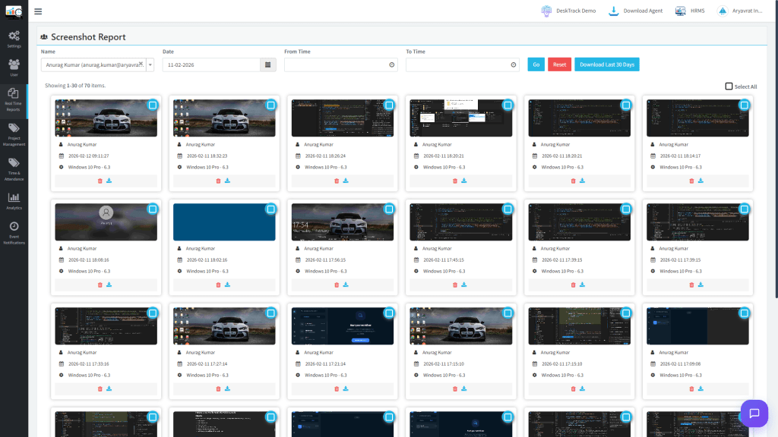Enable the Select All checkbox

pyautogui.click(x=727, y=86)
